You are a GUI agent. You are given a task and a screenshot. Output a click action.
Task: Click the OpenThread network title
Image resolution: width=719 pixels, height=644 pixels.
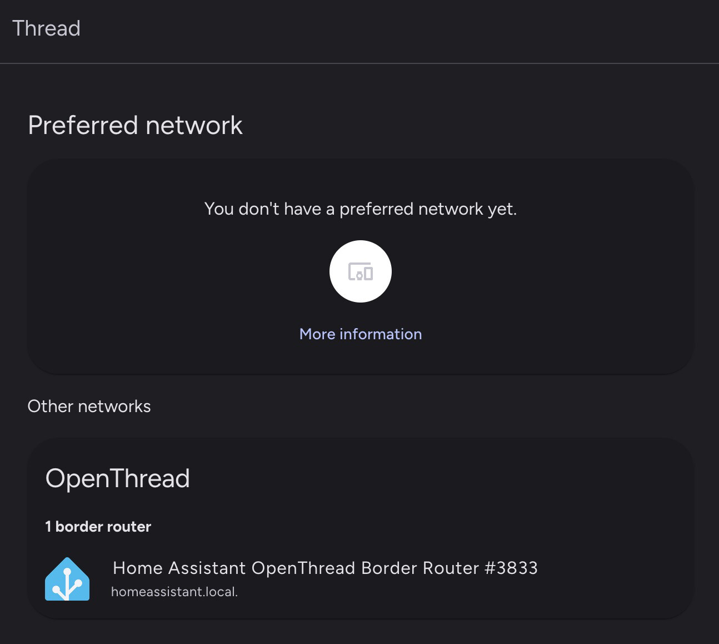[117, 478]
